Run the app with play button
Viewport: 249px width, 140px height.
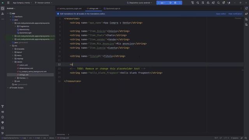point(170,3)
